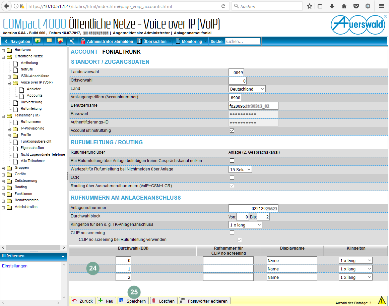Click the Neu button
Image resolution: width=389 pixels, height=306 pixels.
[x=107, y=301]
